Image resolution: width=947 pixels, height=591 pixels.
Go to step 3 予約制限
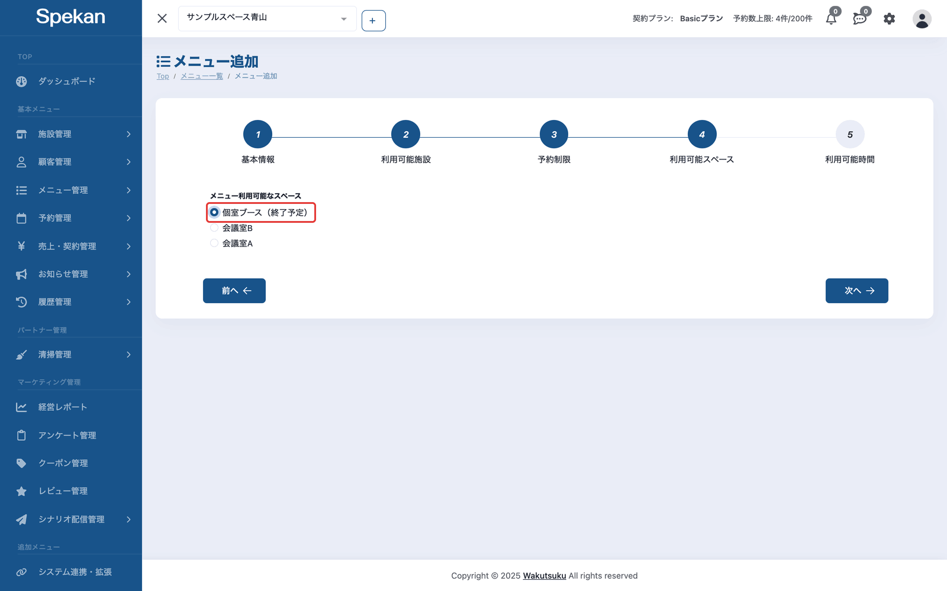[x=554, y=135]
